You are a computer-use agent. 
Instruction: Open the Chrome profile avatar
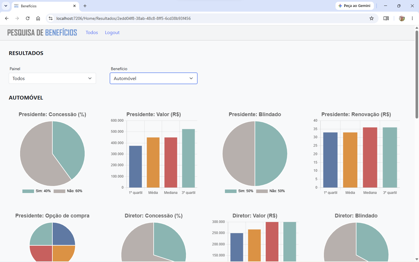[402, 18]
